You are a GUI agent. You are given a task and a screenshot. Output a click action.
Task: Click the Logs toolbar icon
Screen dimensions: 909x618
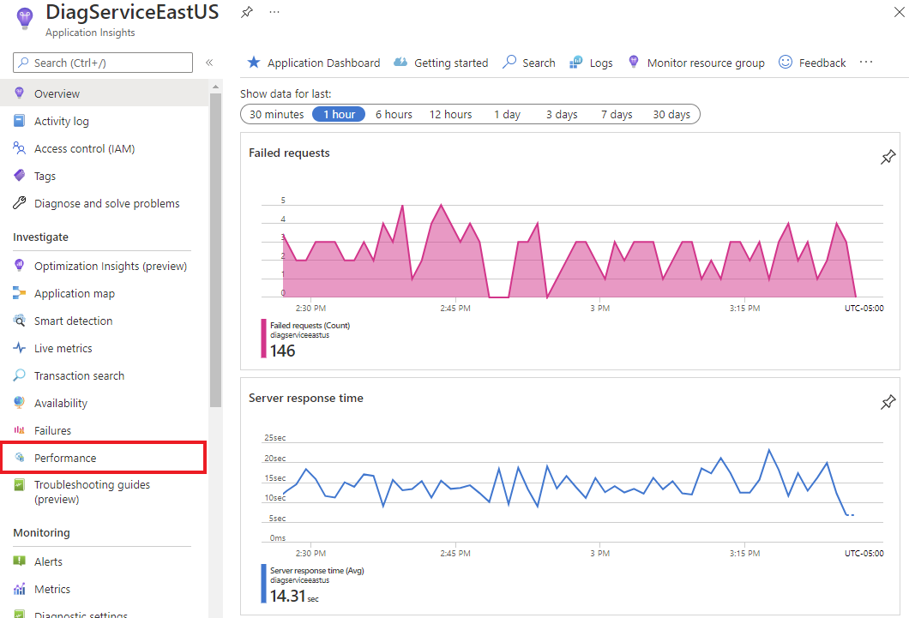point(577,63)
